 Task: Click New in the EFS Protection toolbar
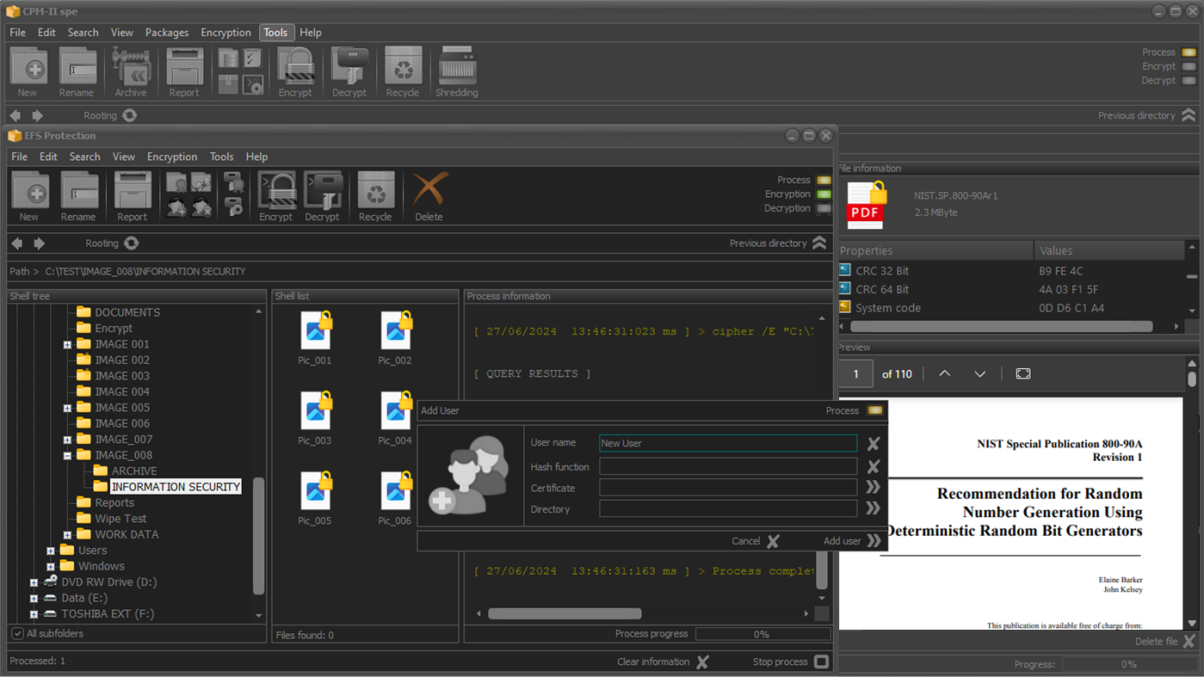coord(29,196)
